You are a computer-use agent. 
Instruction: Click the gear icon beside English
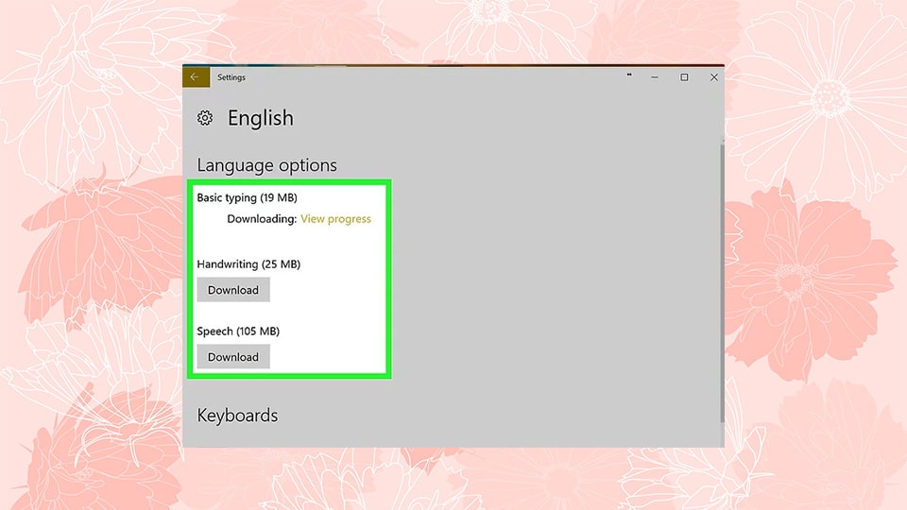[205, 118]
